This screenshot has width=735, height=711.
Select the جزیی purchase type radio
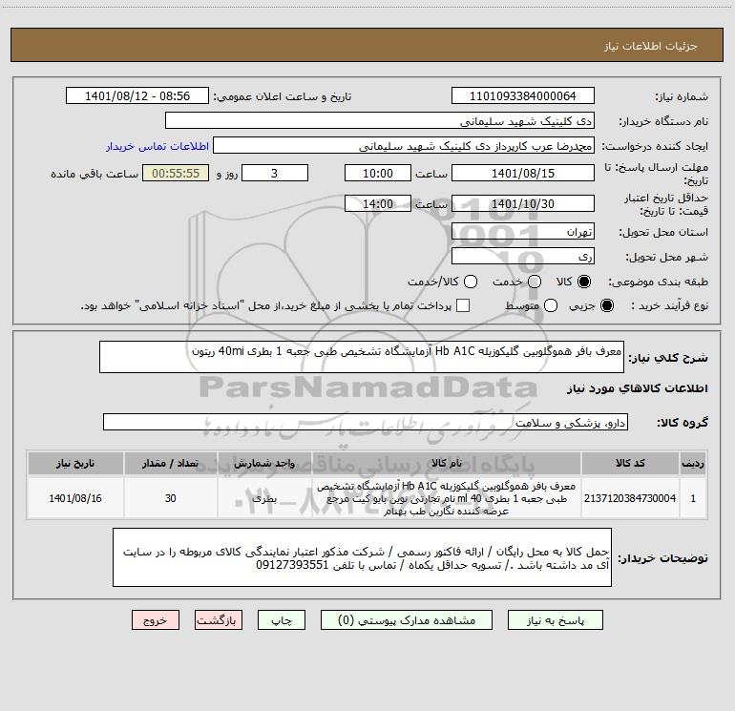pos(606,305)
